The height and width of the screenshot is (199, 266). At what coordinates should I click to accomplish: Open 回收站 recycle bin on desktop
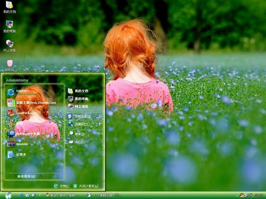click(x=10, y=66)
